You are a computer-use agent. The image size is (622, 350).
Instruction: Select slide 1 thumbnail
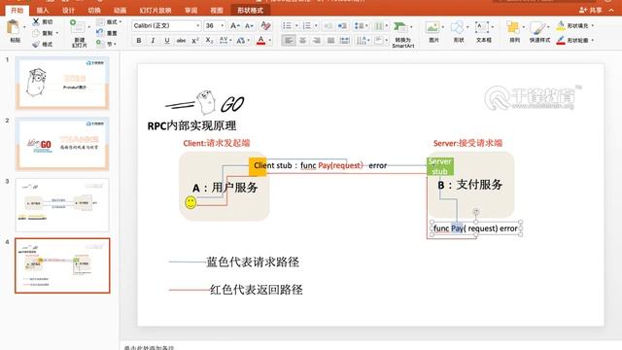[62, 83]
